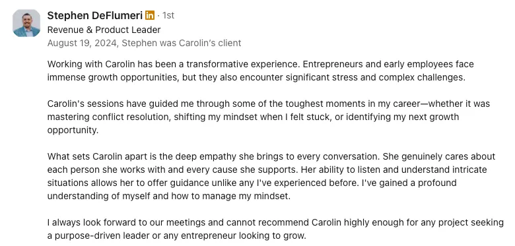515x246 pixels.
Task: Open Stephen DeFlumeri's profile photo
Action: pyautogui.click(x=26, y=23)
